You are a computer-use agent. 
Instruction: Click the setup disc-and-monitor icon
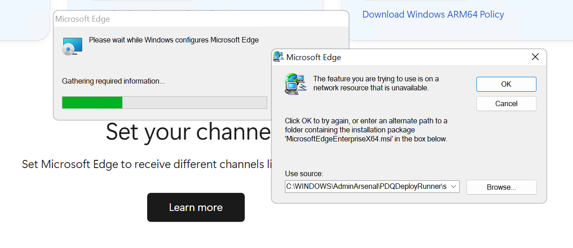[x=72, y=46]
